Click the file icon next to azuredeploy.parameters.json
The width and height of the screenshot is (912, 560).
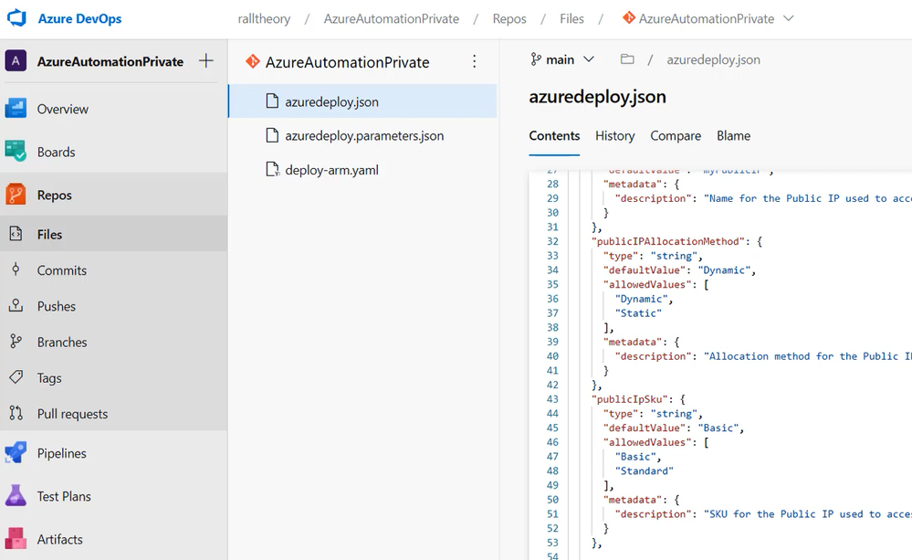272,135
